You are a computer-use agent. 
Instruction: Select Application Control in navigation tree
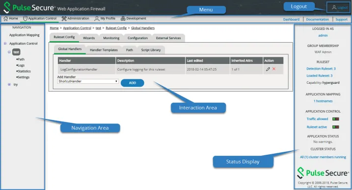24,44
